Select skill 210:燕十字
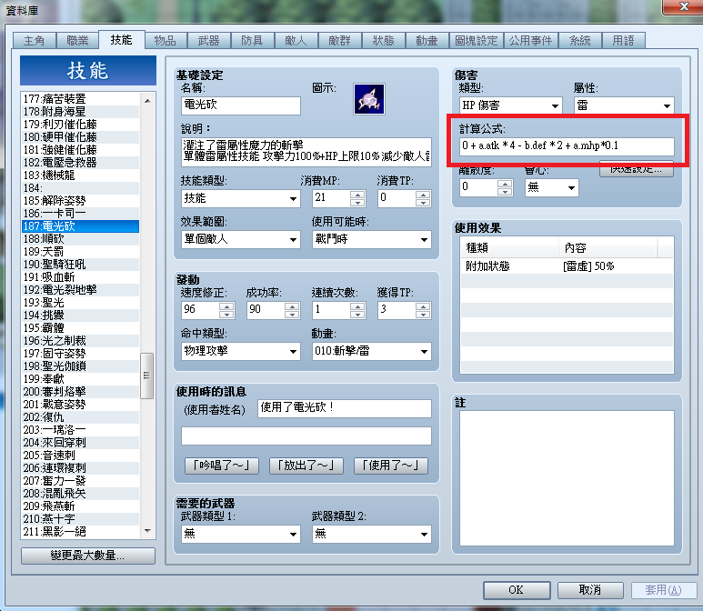Screen dimensions: 703x611 [x=80, y=519]
